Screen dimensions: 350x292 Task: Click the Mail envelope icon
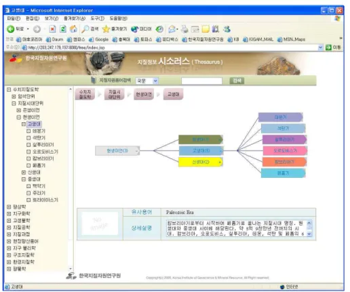tap(172, 29)
